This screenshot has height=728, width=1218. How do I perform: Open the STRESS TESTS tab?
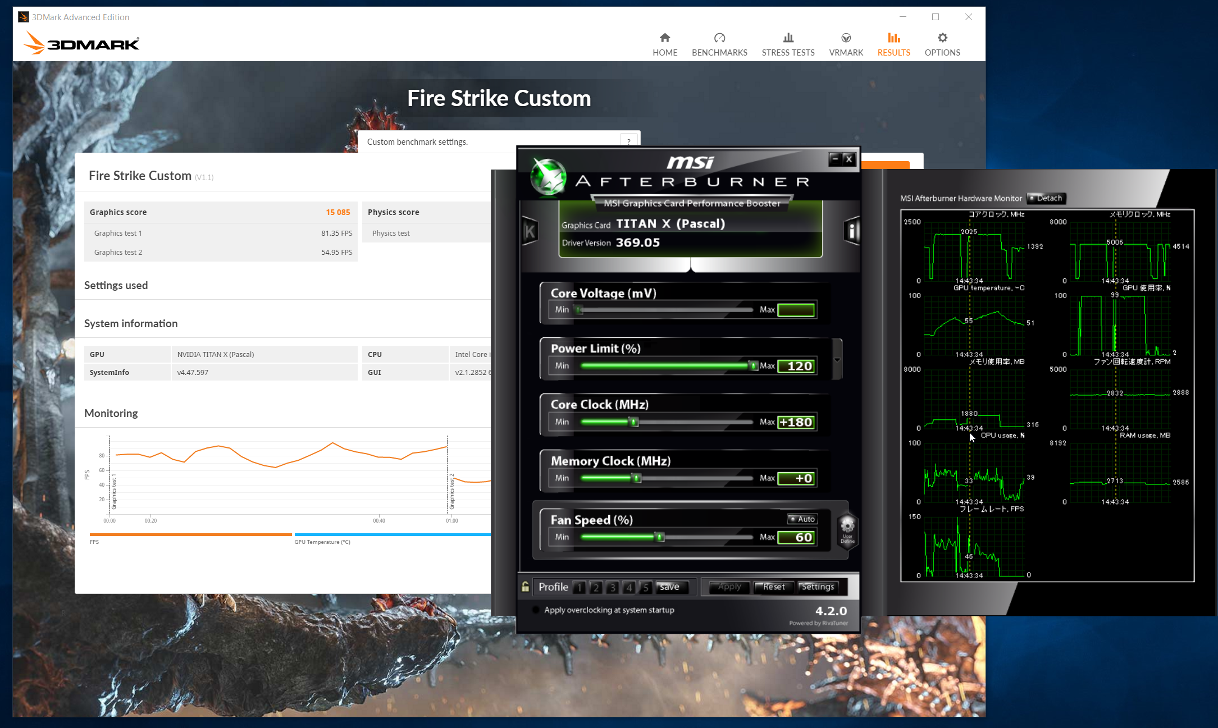(788, 44)
